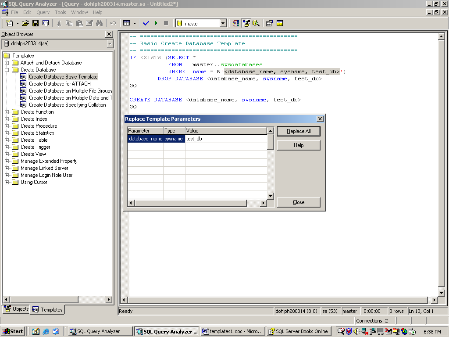This screenshot has height=337, width=449.
Task: Expand the Manage Linked Server folder
Action: pyautogui.click(x=7, y=168)
